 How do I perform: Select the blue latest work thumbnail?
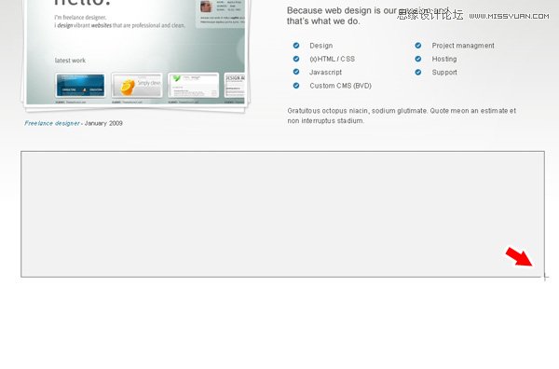tap(80, 85)
